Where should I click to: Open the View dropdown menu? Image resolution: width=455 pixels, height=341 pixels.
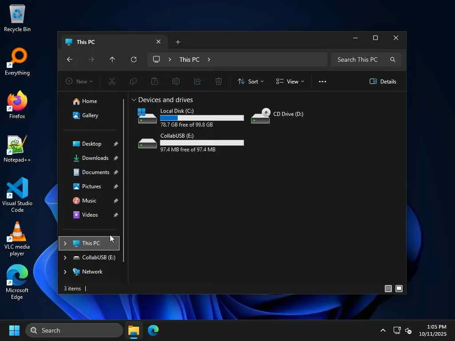coord(290,82)
